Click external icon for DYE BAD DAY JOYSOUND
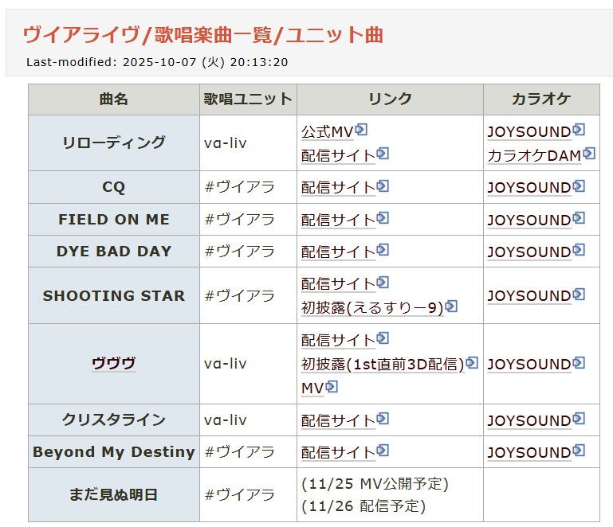 tap(579, 250)
